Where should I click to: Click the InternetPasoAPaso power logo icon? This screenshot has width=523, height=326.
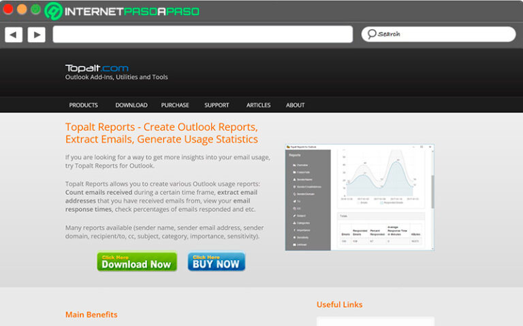(53, 11)
